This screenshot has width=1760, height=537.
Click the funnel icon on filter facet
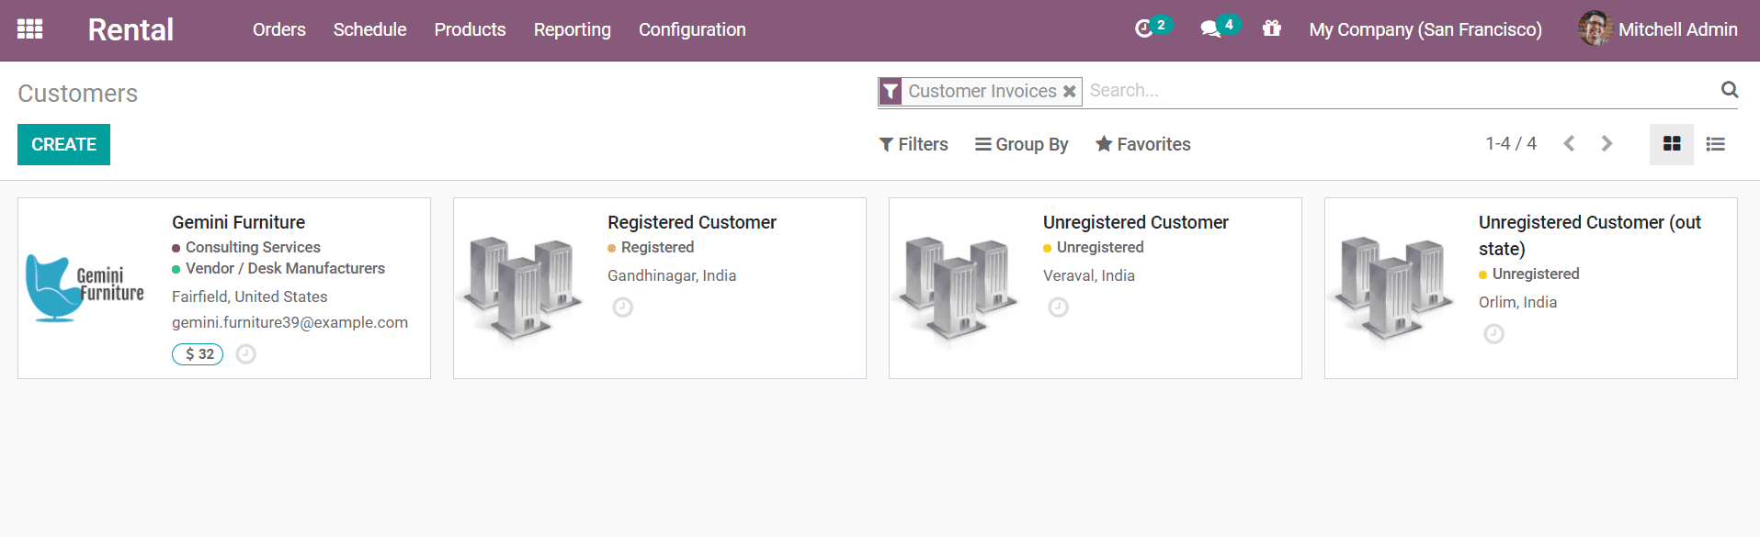point(891,91)
